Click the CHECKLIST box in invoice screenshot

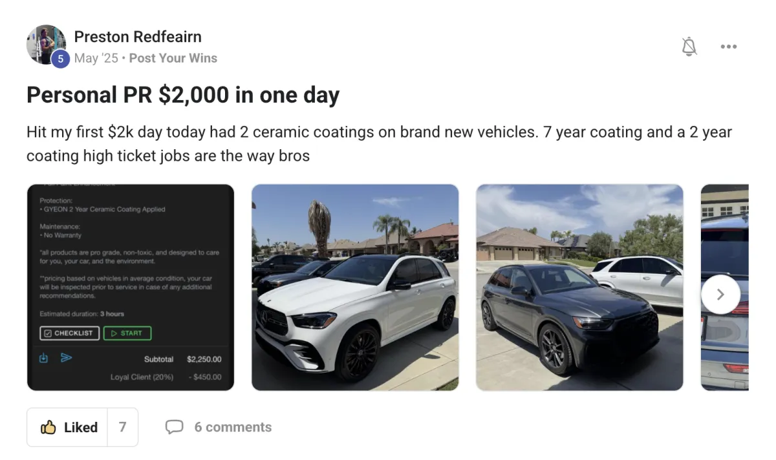point(69,333)
